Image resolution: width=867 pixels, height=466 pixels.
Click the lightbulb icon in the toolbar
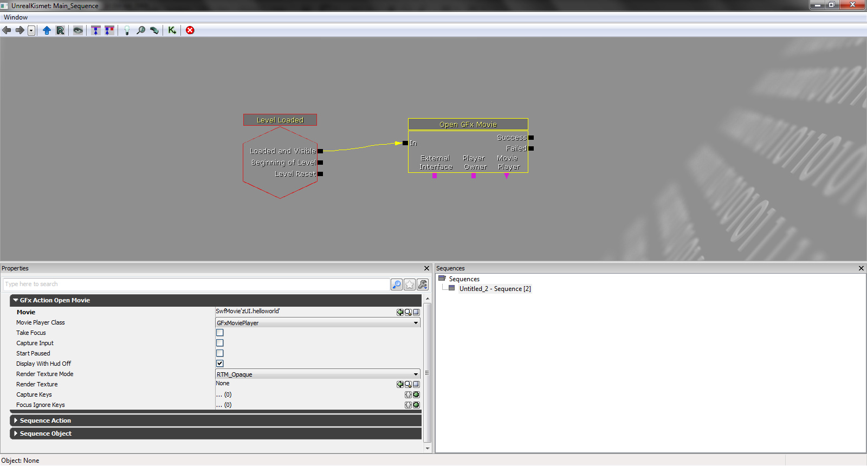127,30
